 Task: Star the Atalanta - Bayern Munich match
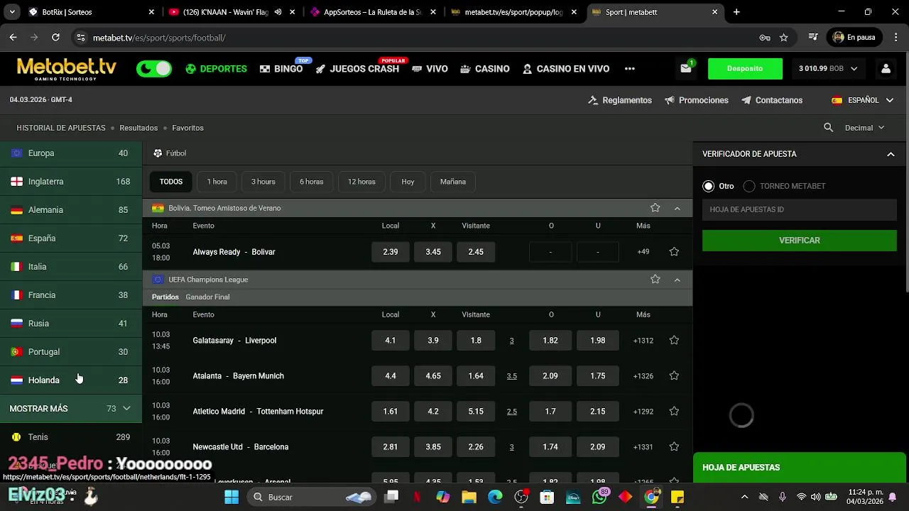tap(674, 376)
